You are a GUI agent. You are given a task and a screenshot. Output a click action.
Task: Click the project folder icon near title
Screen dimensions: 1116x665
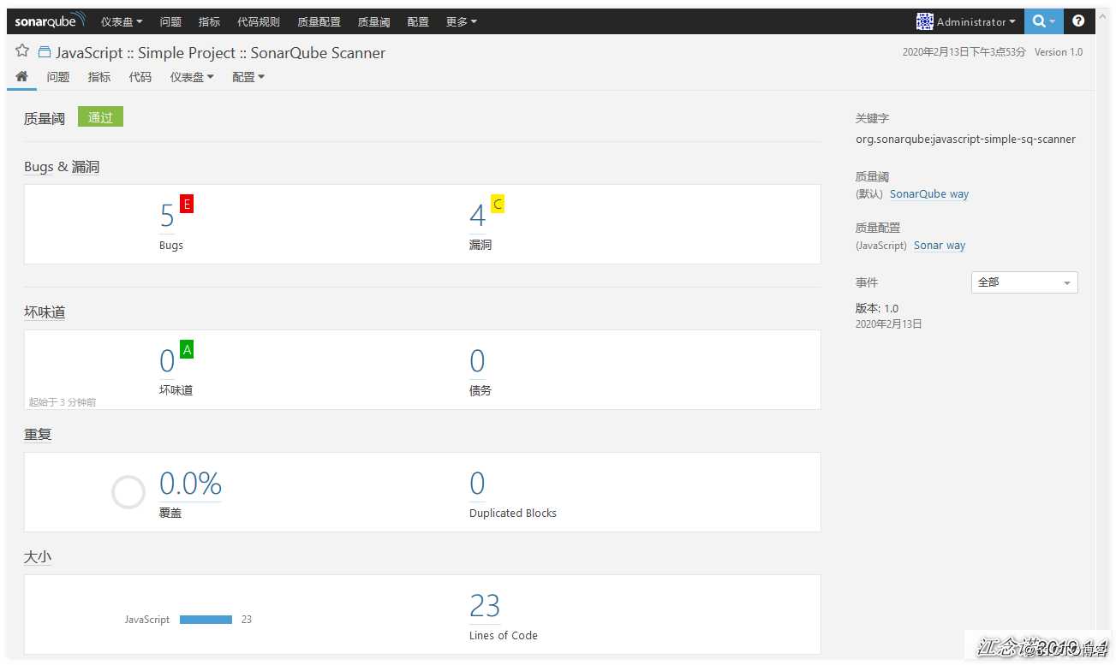(x=45, y=52)
